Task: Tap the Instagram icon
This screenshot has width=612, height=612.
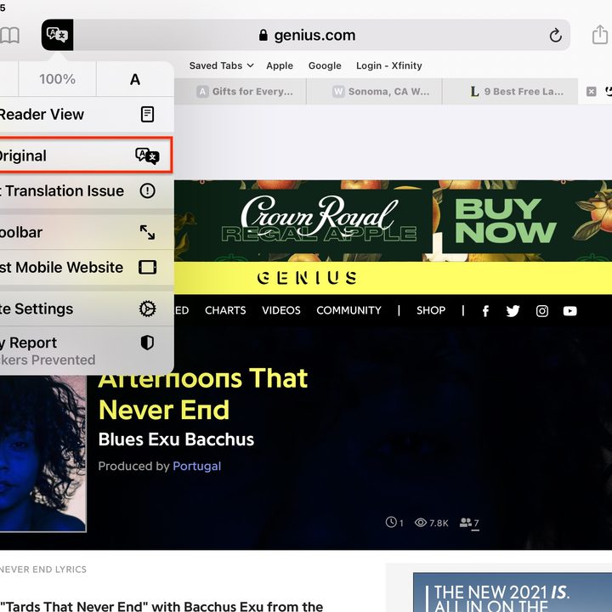Action: pyautogui.click(x=542, y=311)
